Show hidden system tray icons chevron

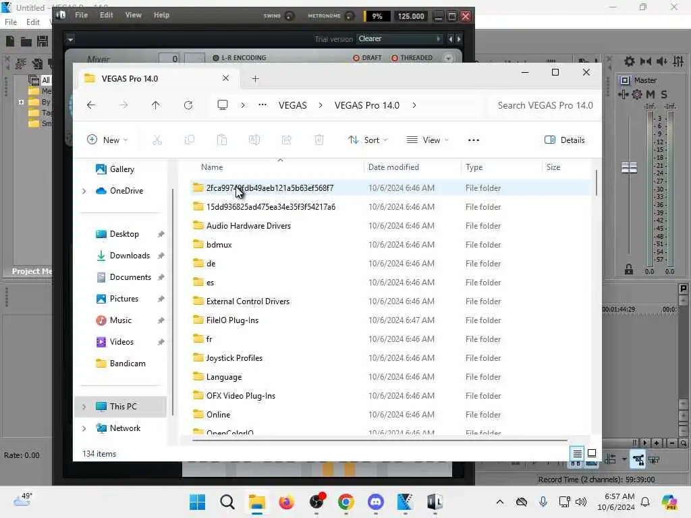point(500,502)
